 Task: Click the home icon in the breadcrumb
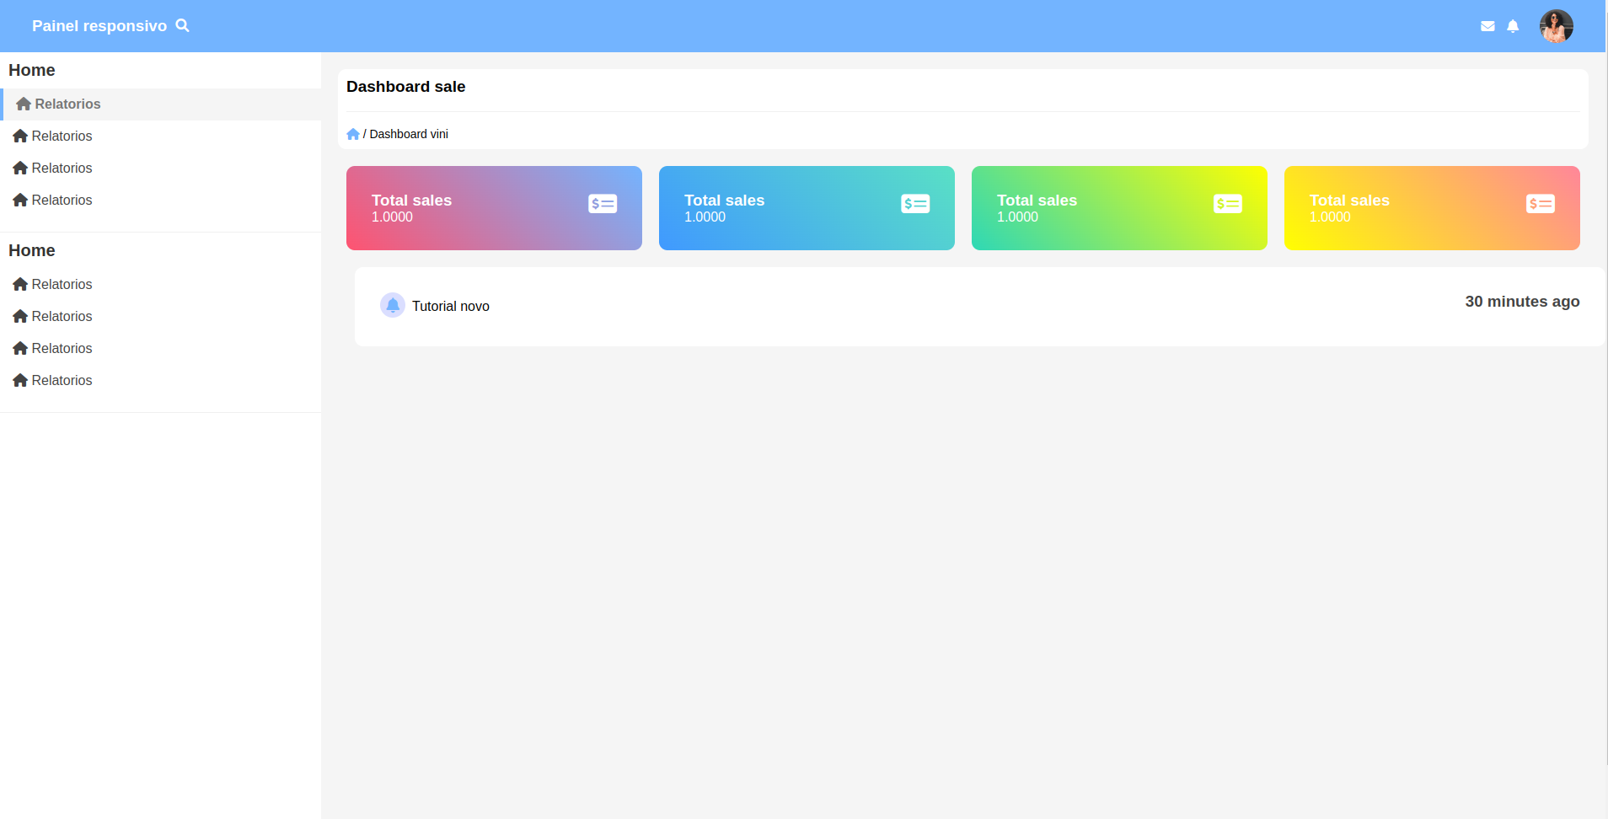353,133
